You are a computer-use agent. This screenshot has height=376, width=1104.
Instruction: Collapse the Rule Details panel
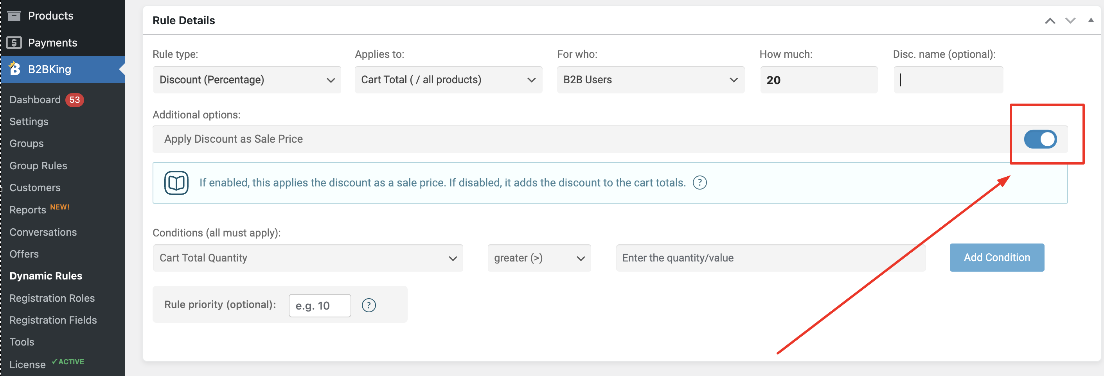[x=1090, y=20]
